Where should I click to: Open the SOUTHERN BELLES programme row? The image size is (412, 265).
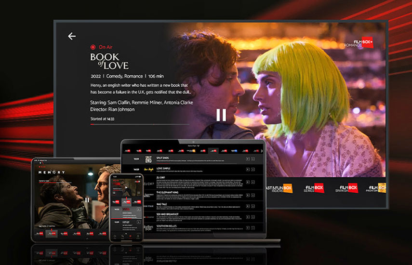pyautogui.click(x=202, y=228)
